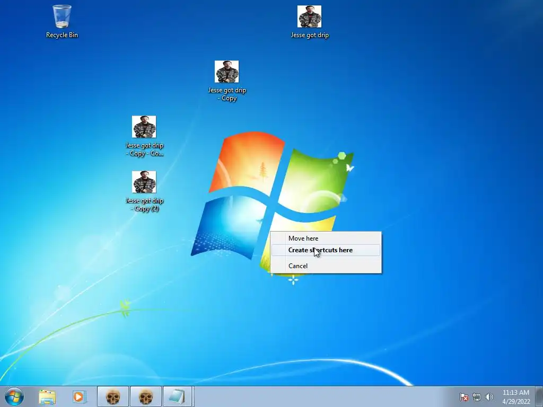Choose 'Create shortcuts here' in context menu

[x=326, y=250]
